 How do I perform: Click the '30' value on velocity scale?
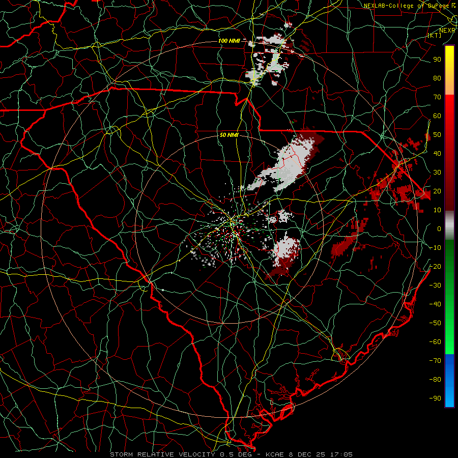437,173
